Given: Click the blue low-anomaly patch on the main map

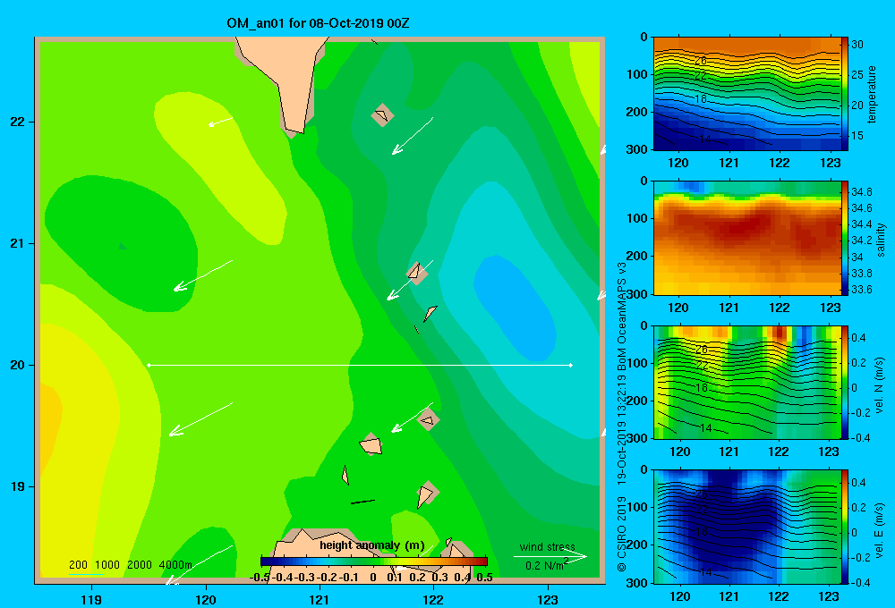Looking at the screenshot, I should 516,308.
